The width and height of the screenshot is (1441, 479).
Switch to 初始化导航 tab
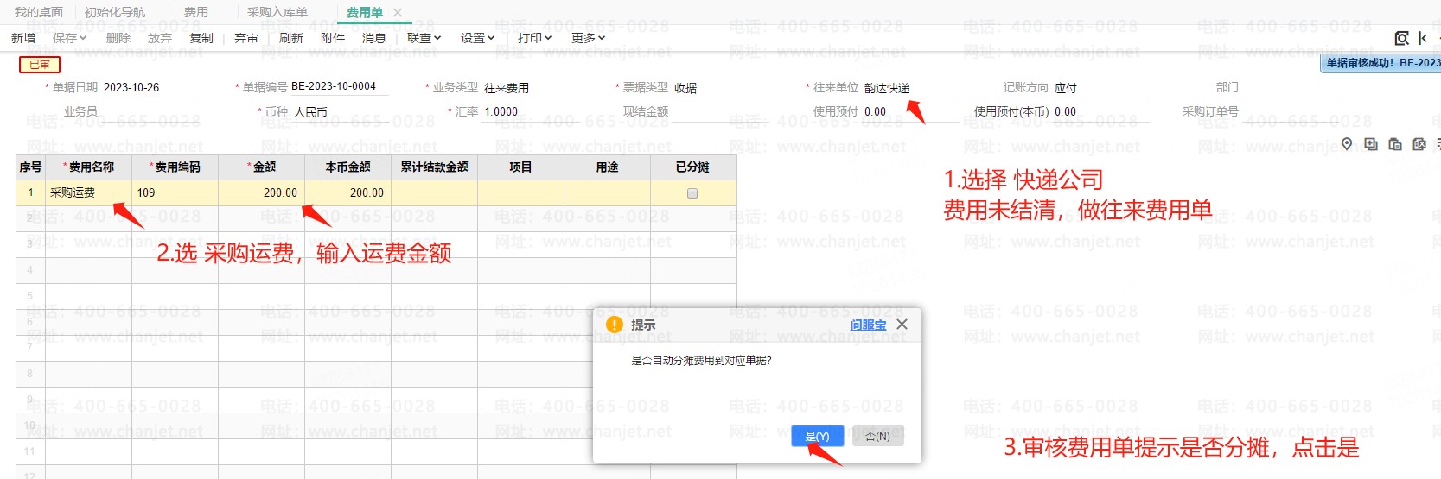115,12
